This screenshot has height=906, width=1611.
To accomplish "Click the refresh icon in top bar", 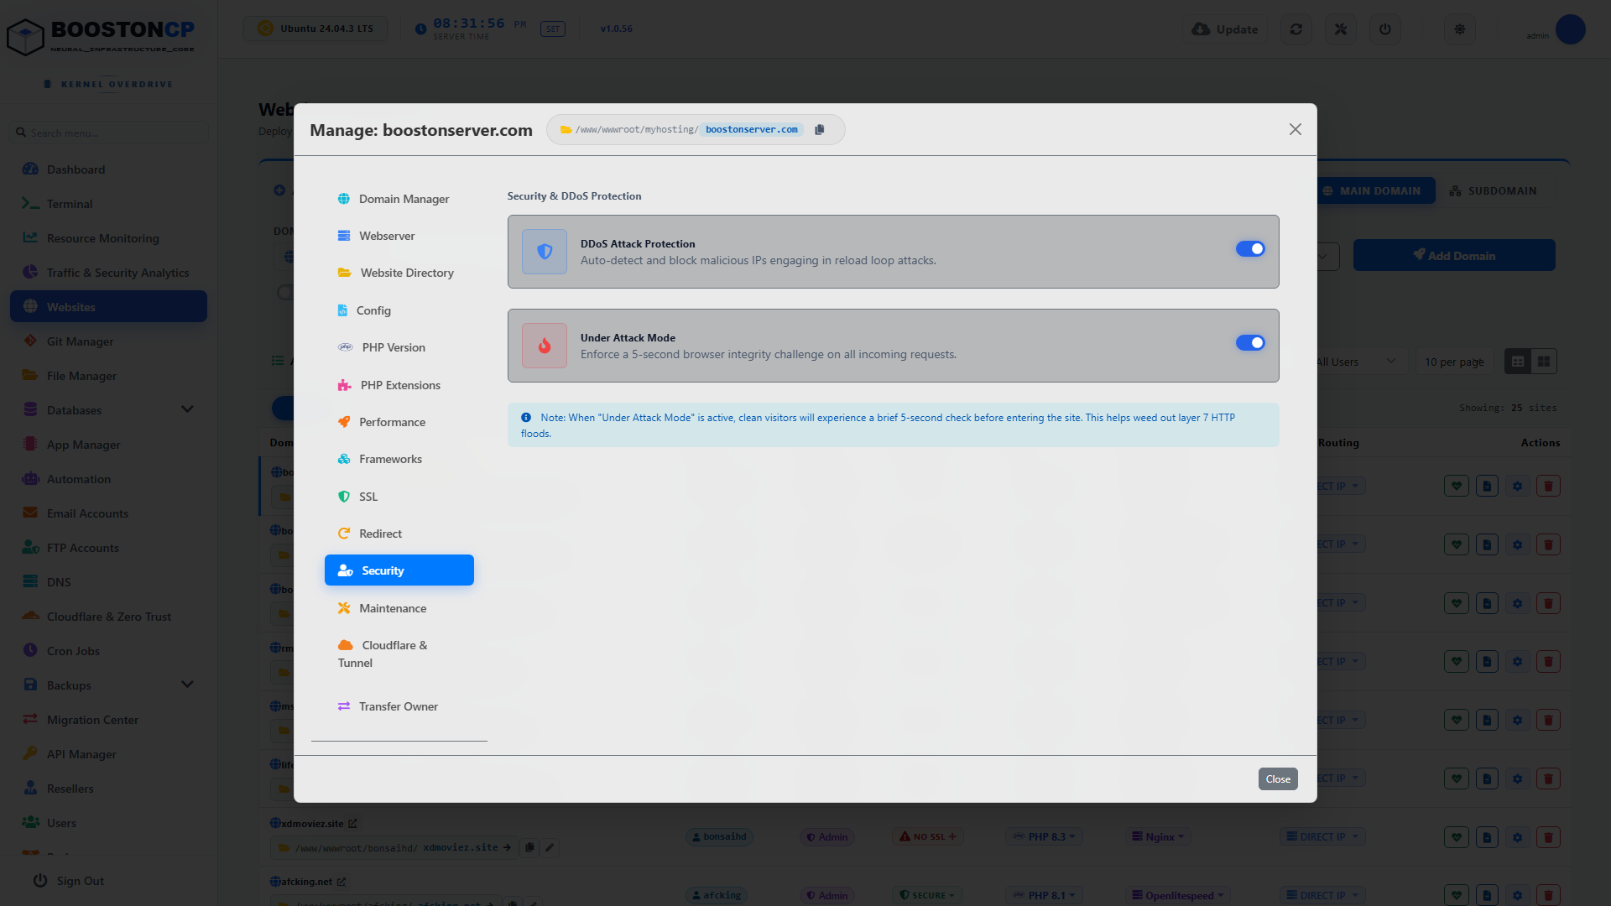I will click(x=1296, y=29).
